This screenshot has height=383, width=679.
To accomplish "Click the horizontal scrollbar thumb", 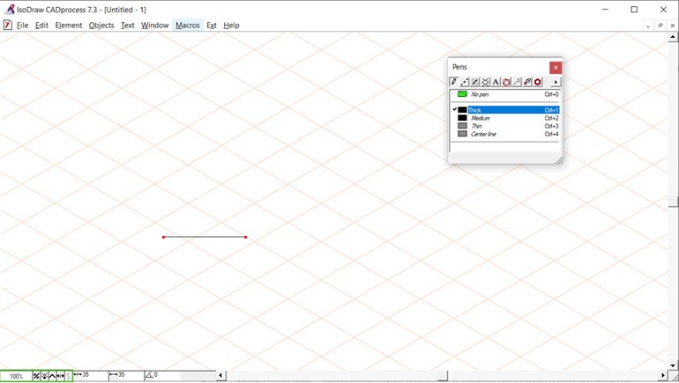I will tap(442, 375).
